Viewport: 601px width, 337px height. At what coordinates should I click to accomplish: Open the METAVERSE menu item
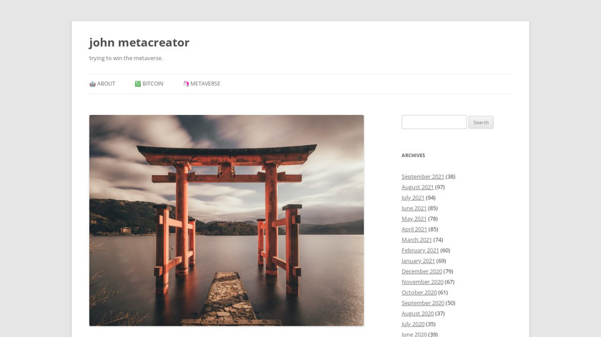pyautogui.click(x=202, y=84)
